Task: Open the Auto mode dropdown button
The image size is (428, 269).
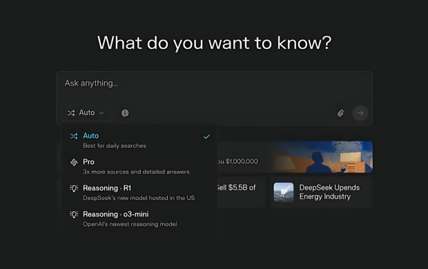Action: 86,113
